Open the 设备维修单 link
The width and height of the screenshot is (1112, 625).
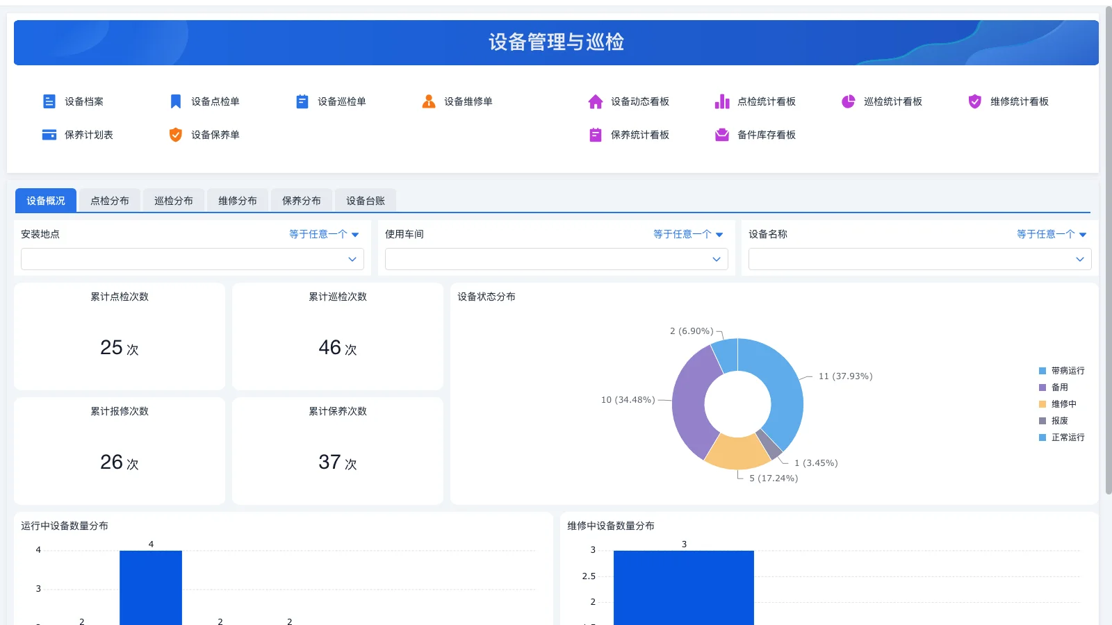click(468, 101)
